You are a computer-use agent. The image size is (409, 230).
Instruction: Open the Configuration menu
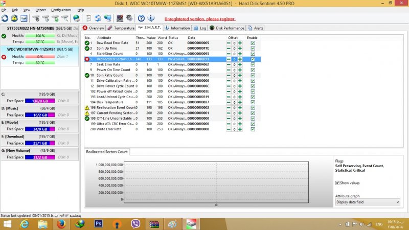tap(61, 10)
